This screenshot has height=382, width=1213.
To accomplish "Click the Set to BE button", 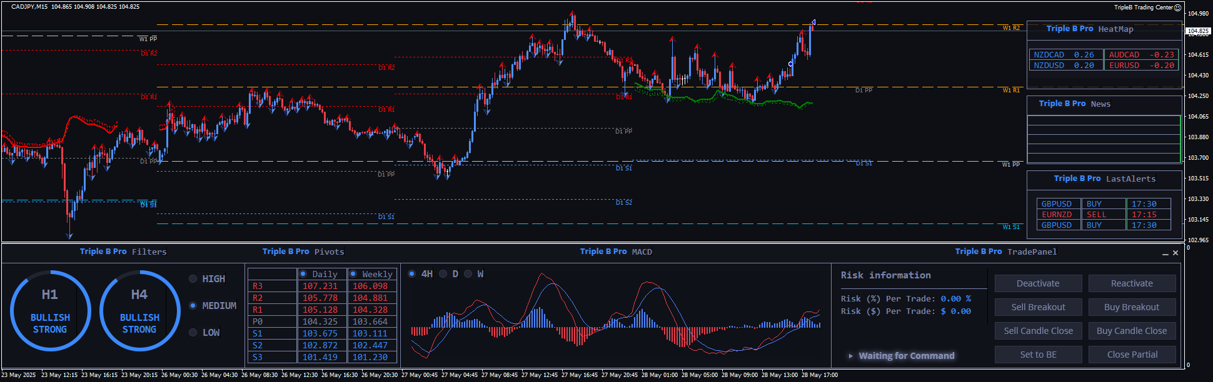I will 1038,355.
